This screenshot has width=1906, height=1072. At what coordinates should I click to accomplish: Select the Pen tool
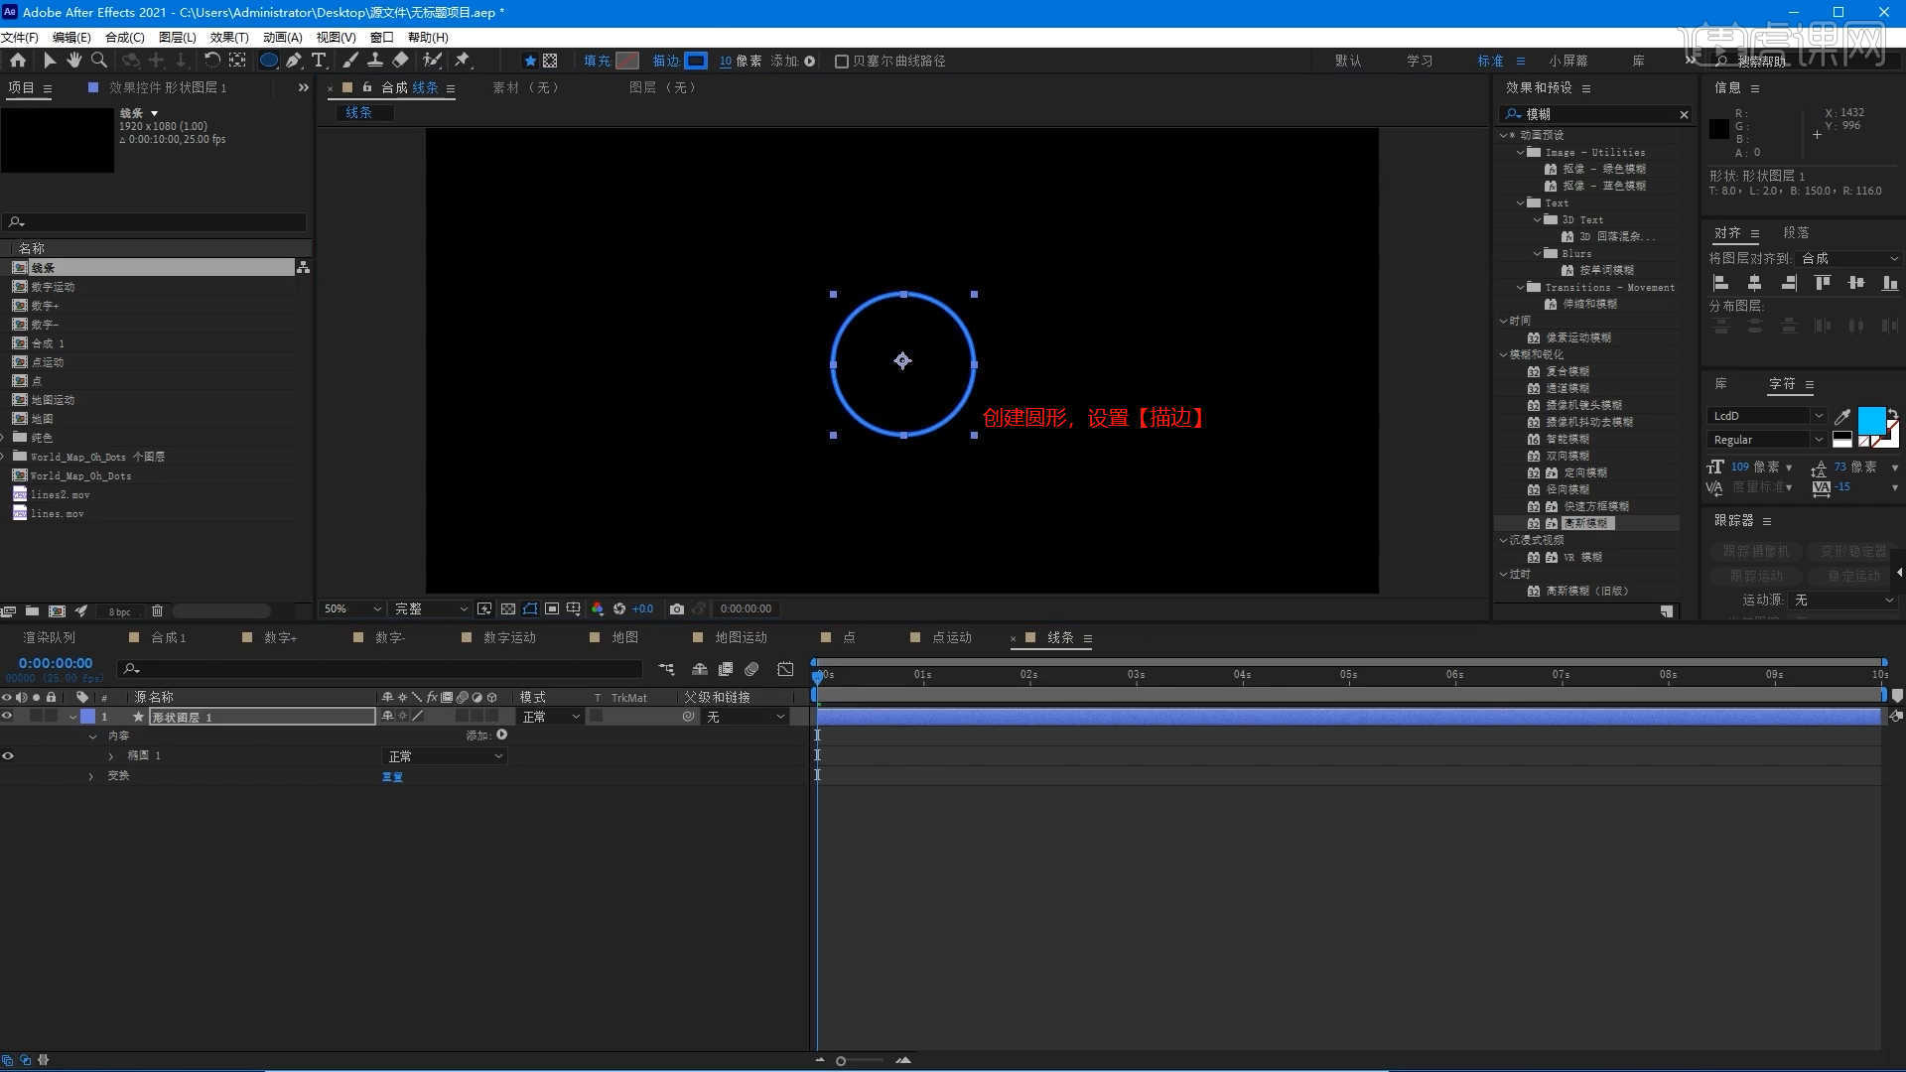click(x=294, y=61)
